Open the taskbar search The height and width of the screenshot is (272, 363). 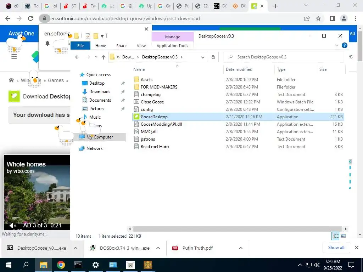26,265
